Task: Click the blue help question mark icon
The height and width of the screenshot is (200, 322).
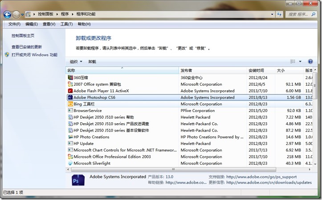Action: pos(310,61)
